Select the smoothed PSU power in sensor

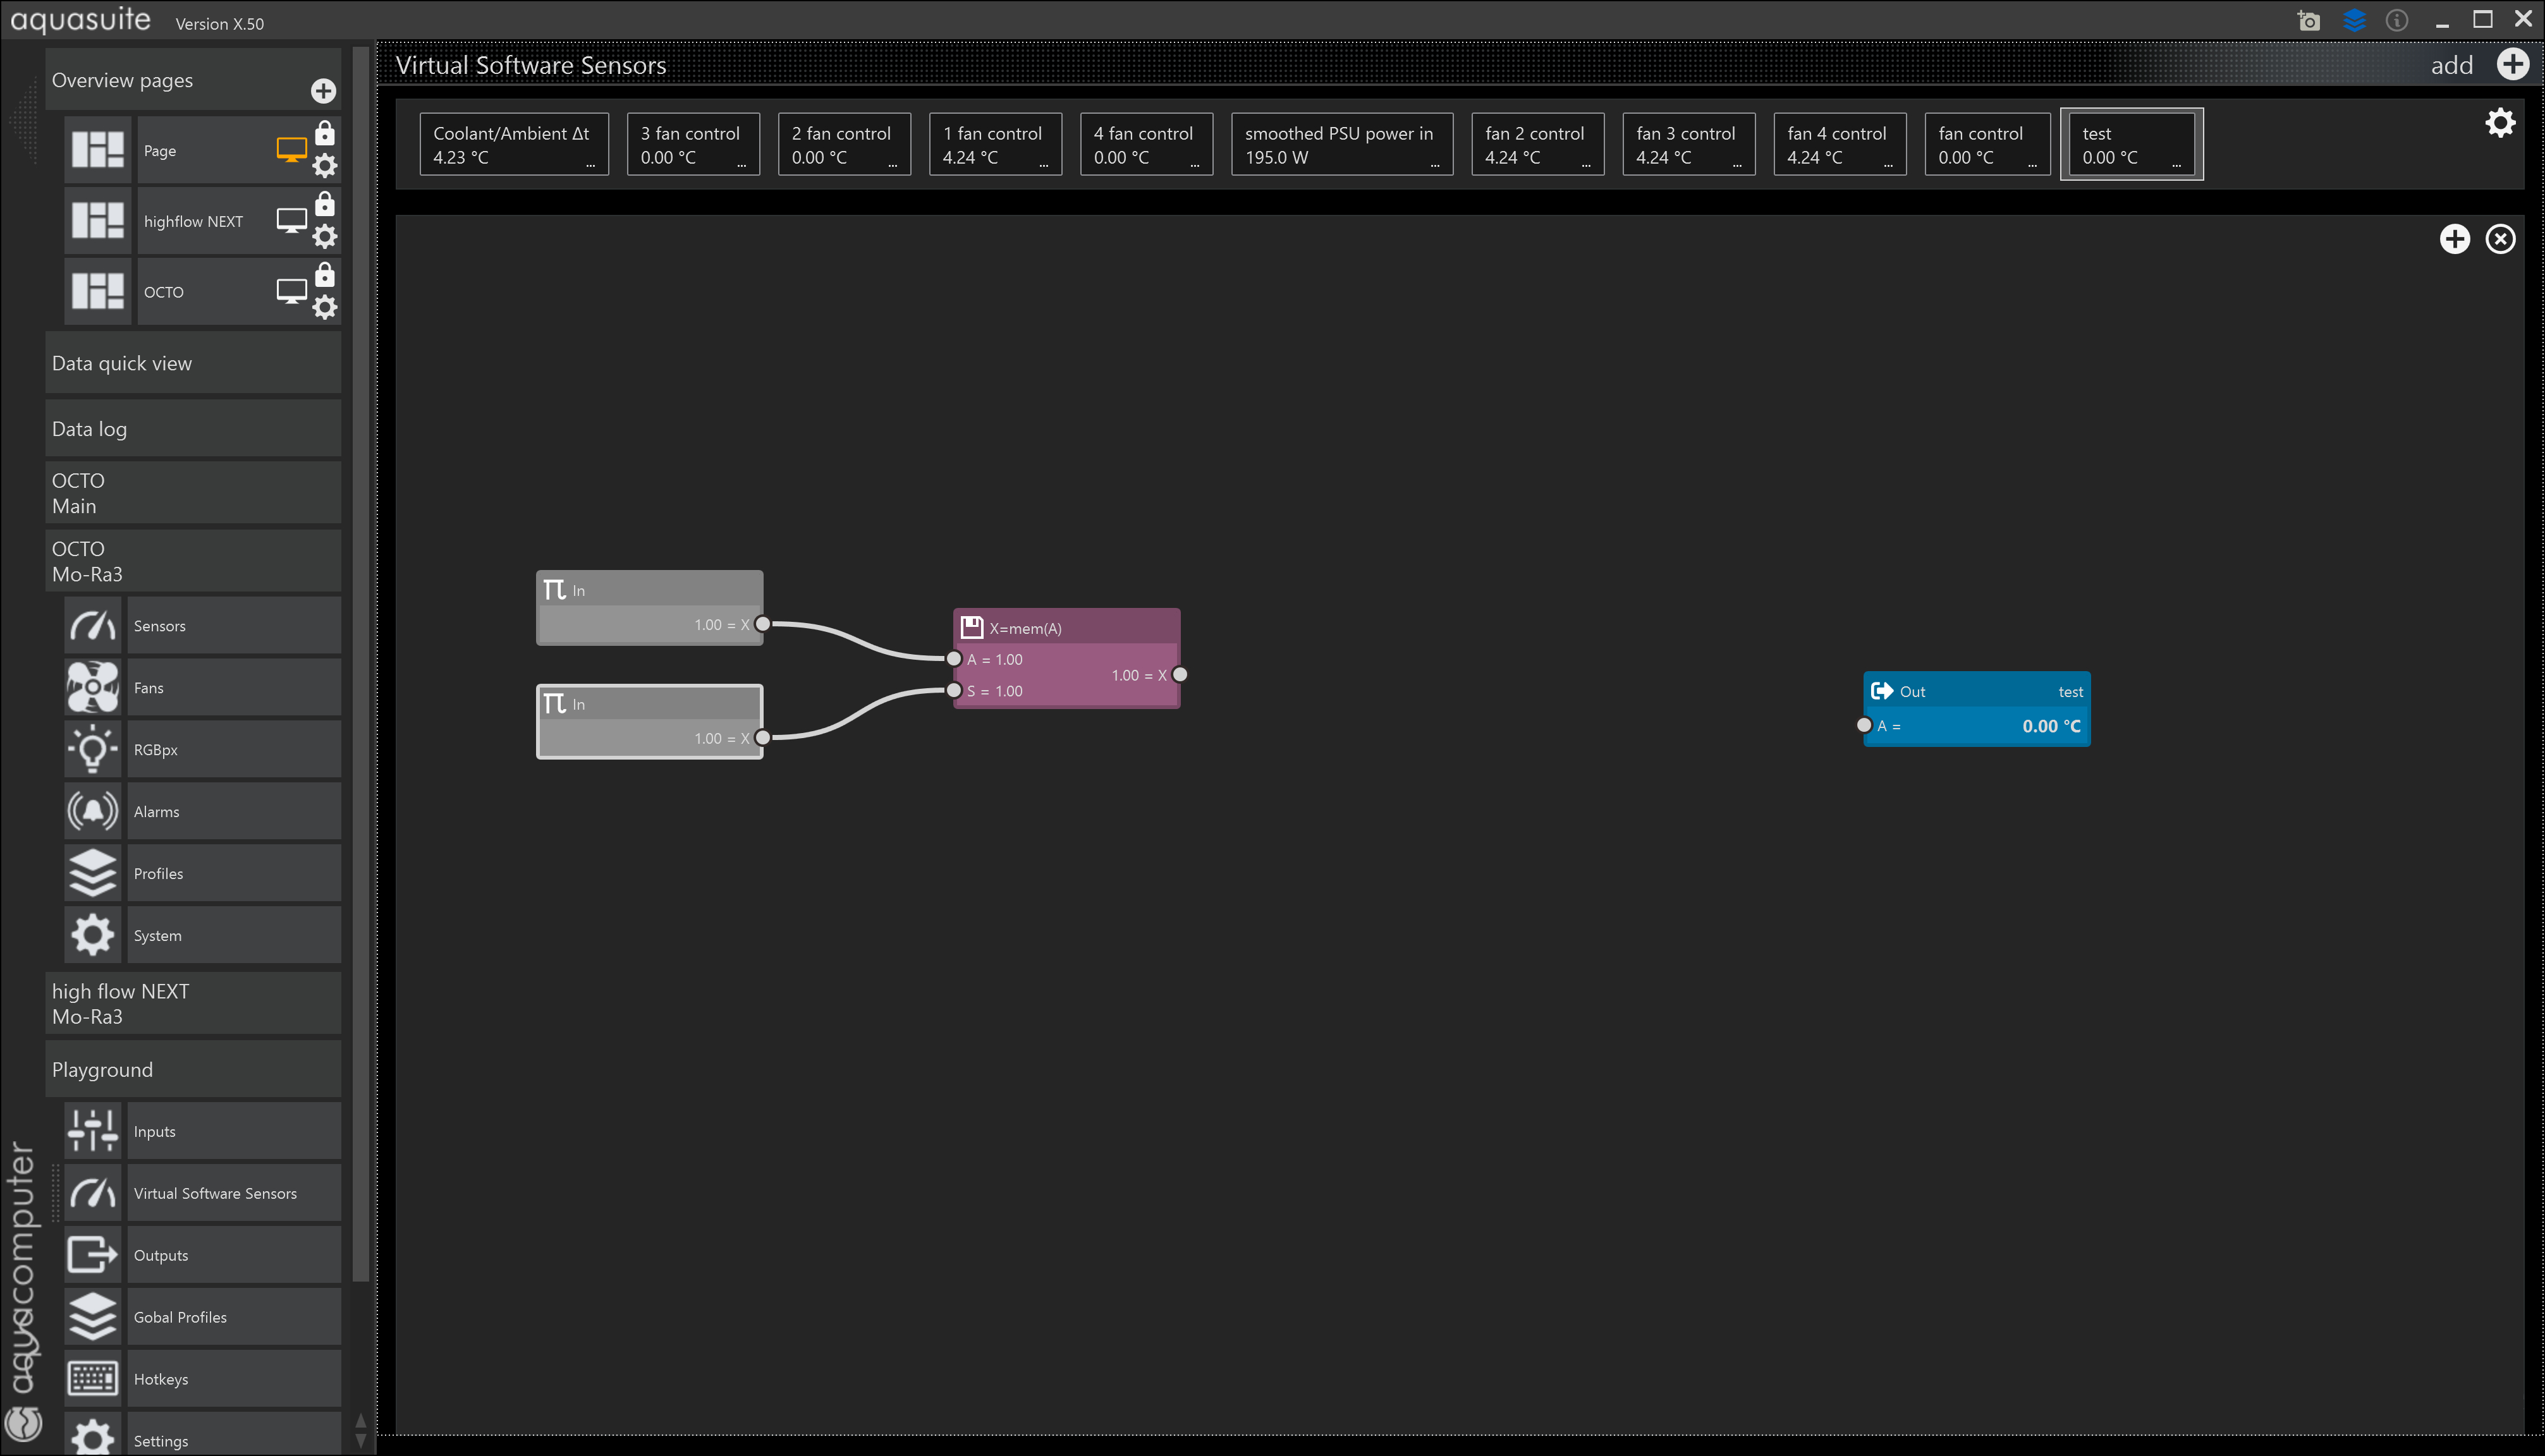[x=1341, y=145]
